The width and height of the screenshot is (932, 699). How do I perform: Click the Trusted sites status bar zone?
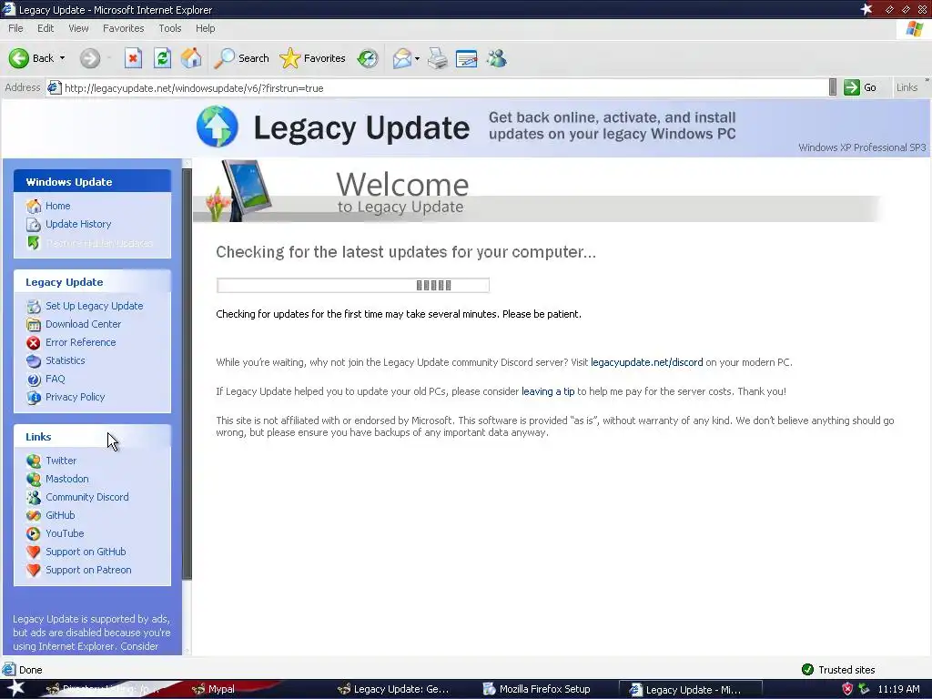click(838, 670)
